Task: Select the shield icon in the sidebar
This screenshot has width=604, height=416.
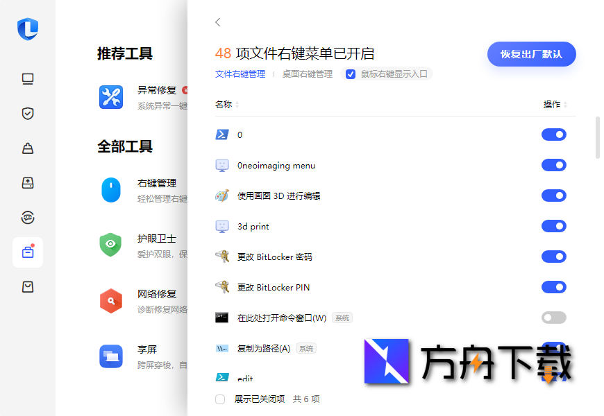Action: point(28,113)
